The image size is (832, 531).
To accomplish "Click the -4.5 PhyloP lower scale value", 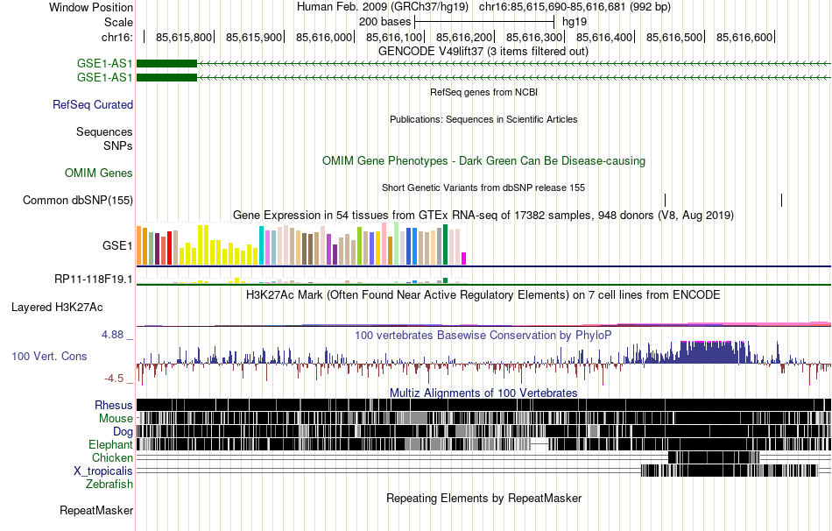I will [x=114, y=379].
